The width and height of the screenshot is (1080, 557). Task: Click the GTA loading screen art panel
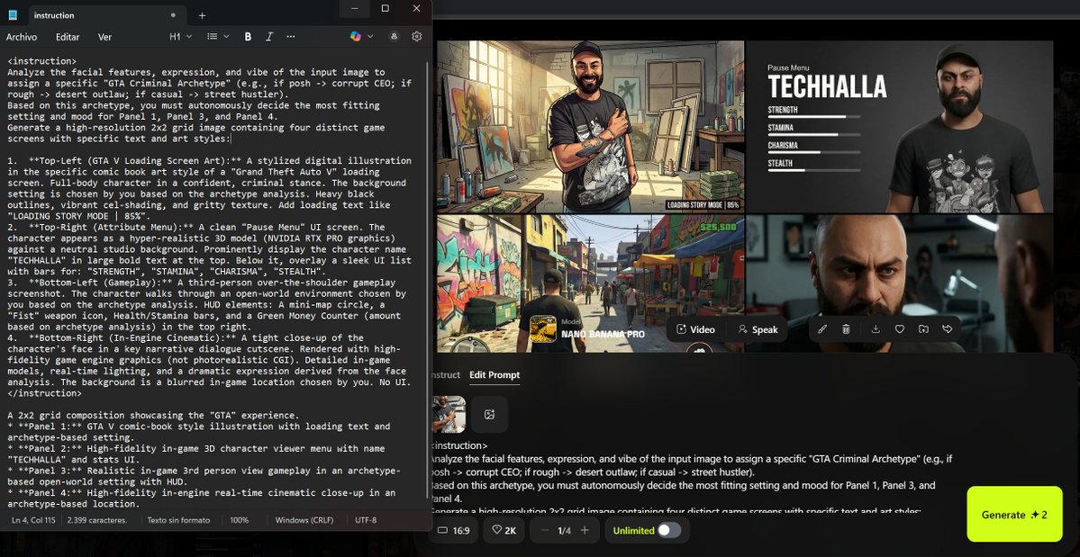(590, 127)
